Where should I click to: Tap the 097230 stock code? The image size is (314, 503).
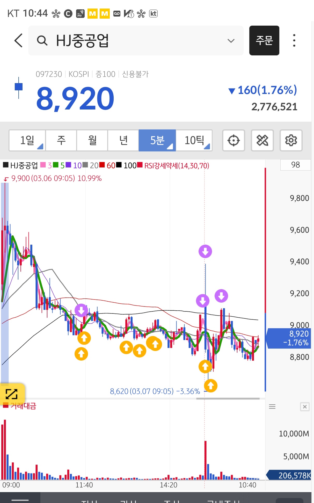coord(49,74)
